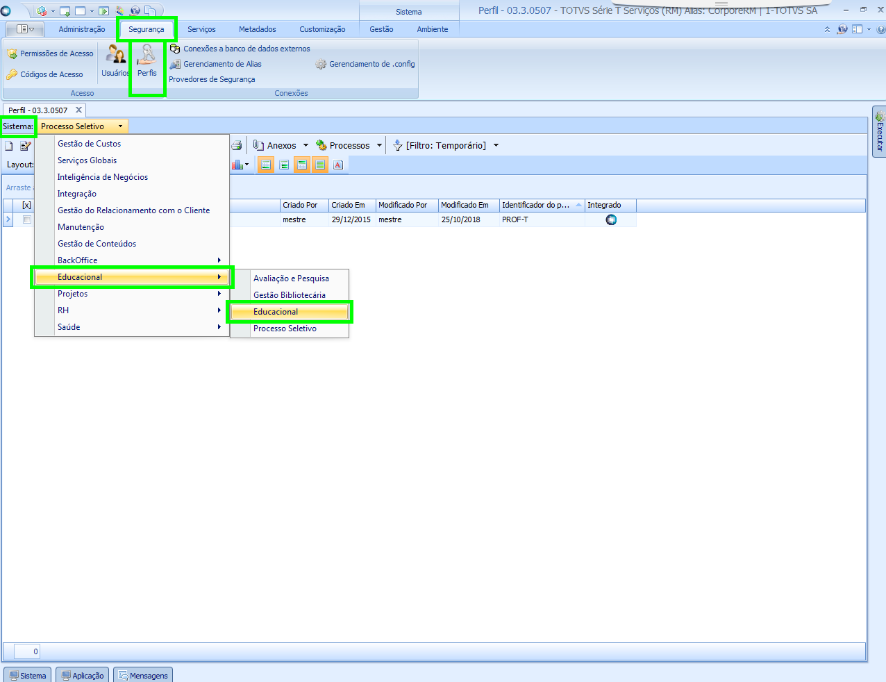Click the third grid layout icon
The width and height of the screenshot is (886, 682).
coord(302,165)
